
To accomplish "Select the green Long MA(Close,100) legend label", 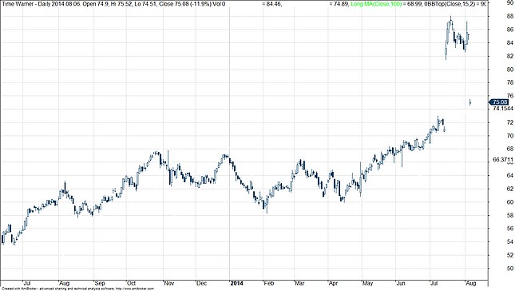I will (376, 4).
